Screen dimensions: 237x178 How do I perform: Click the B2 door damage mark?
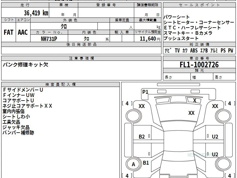pos(142,137)
